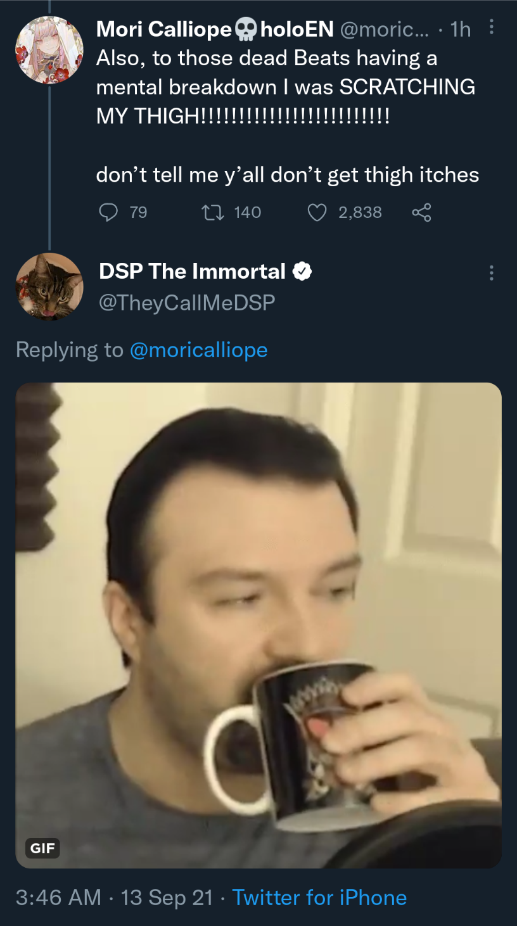
Task: Open the reply icon on Mori Calliope's tweet
Action: pos(110,212)
